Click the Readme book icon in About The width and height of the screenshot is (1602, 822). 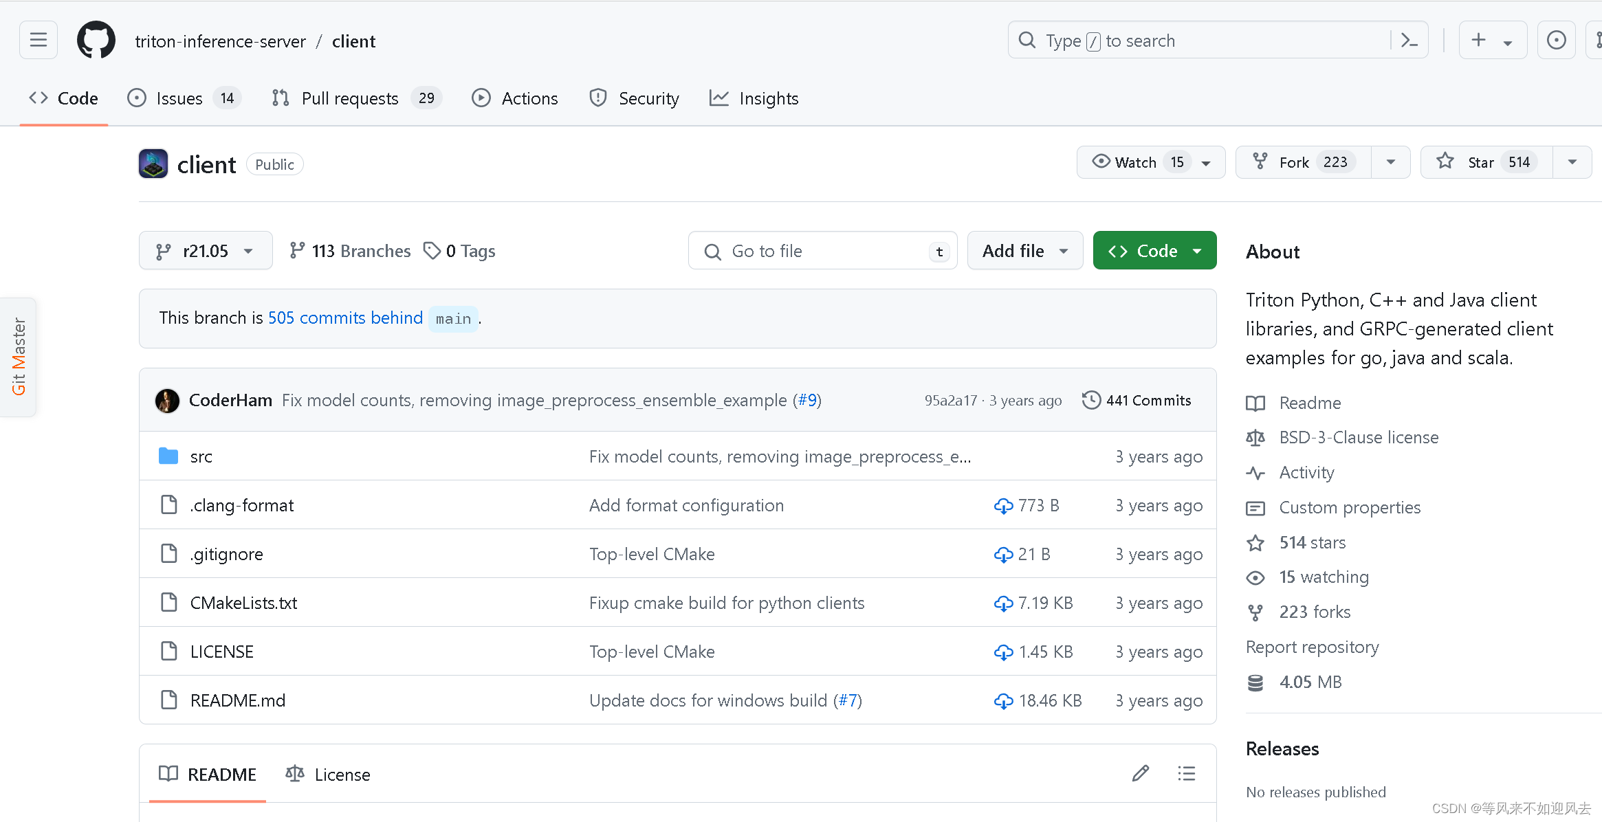pos(1255,403)
